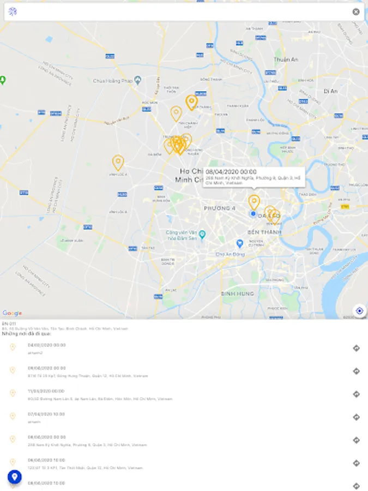Open directions for the Tân Thới Nhất entry
Screen dimensions: 368x491
click(x=356, y=463)
